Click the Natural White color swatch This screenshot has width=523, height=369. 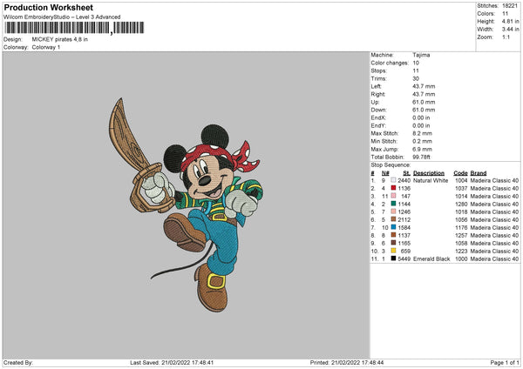pyautogui.click(x=393, y=180)
